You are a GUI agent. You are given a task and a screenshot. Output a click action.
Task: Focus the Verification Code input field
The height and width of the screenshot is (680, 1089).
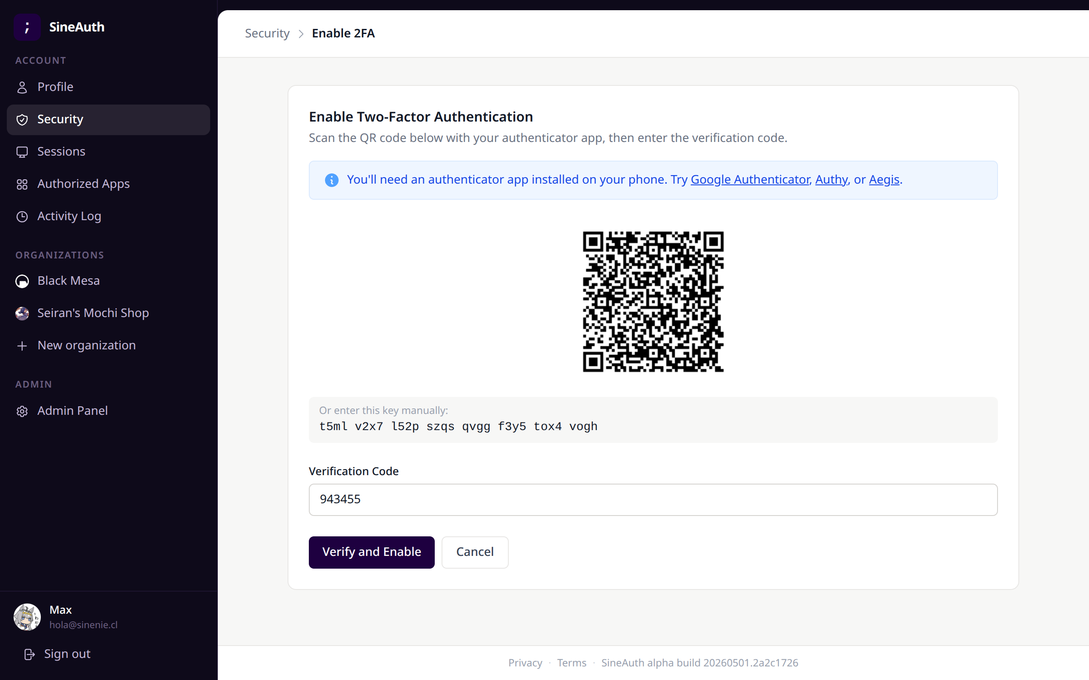[x=653, y=500]
